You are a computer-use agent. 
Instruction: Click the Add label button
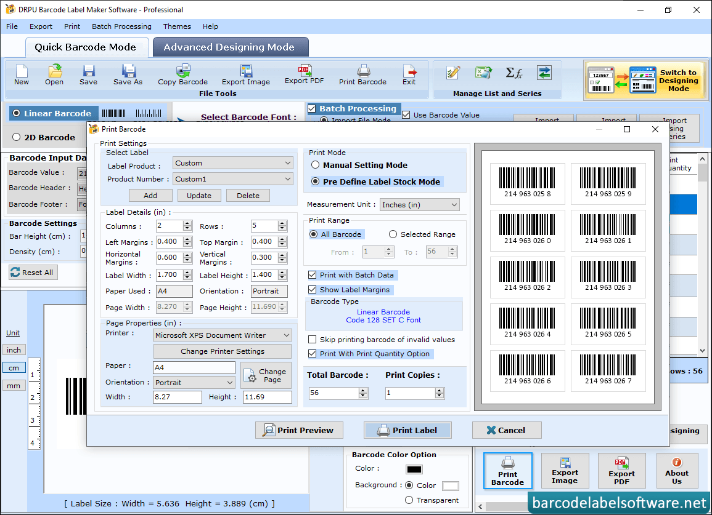coord(150,196)
